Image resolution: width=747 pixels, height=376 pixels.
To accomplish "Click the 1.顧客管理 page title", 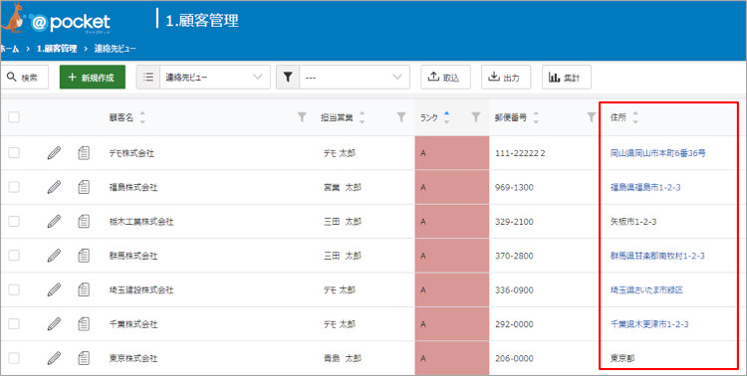I will [x=202, y=21].
